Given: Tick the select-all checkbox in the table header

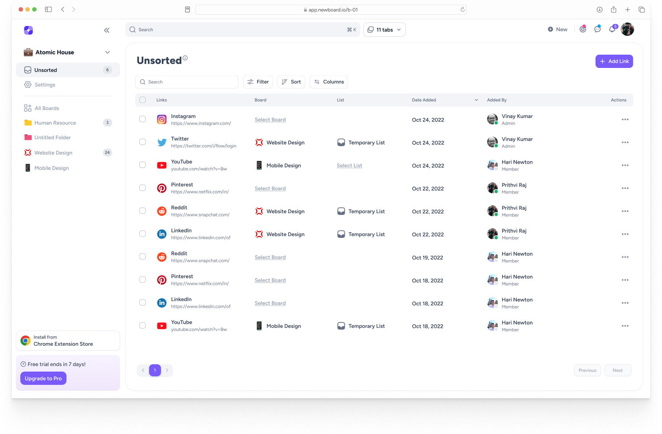Looking at the screenshot, I should tap(142, 100).
